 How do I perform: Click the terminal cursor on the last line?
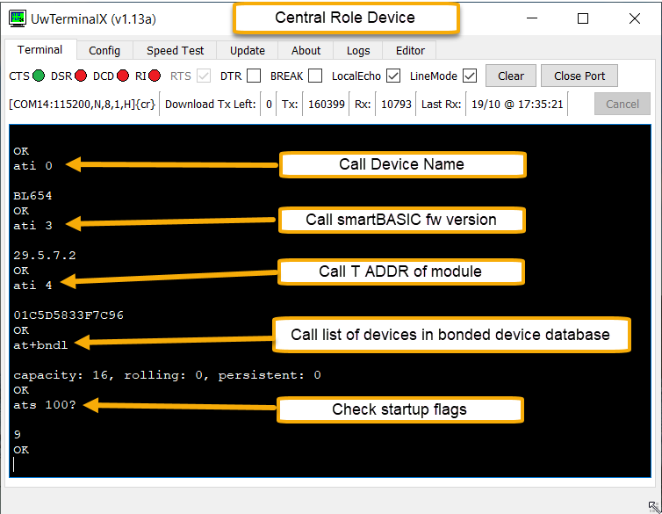coord(14,465)
